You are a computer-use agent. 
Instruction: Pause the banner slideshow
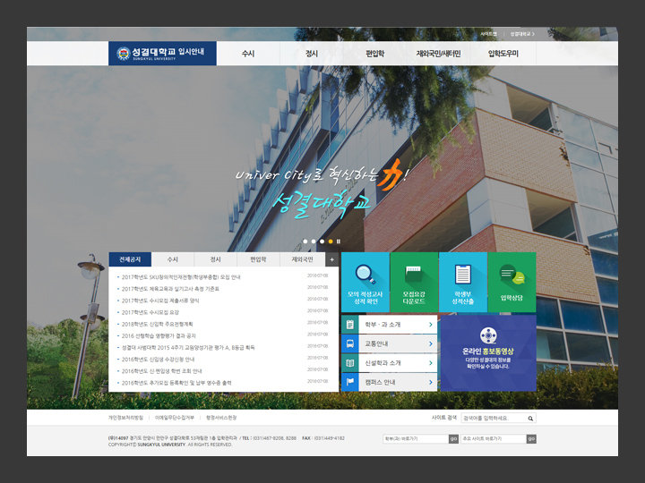[339, 241]
